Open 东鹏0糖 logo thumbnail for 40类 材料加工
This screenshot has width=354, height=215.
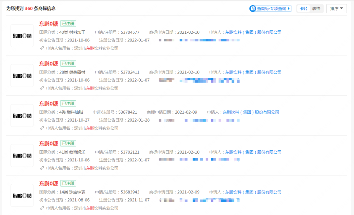[22, 36]
